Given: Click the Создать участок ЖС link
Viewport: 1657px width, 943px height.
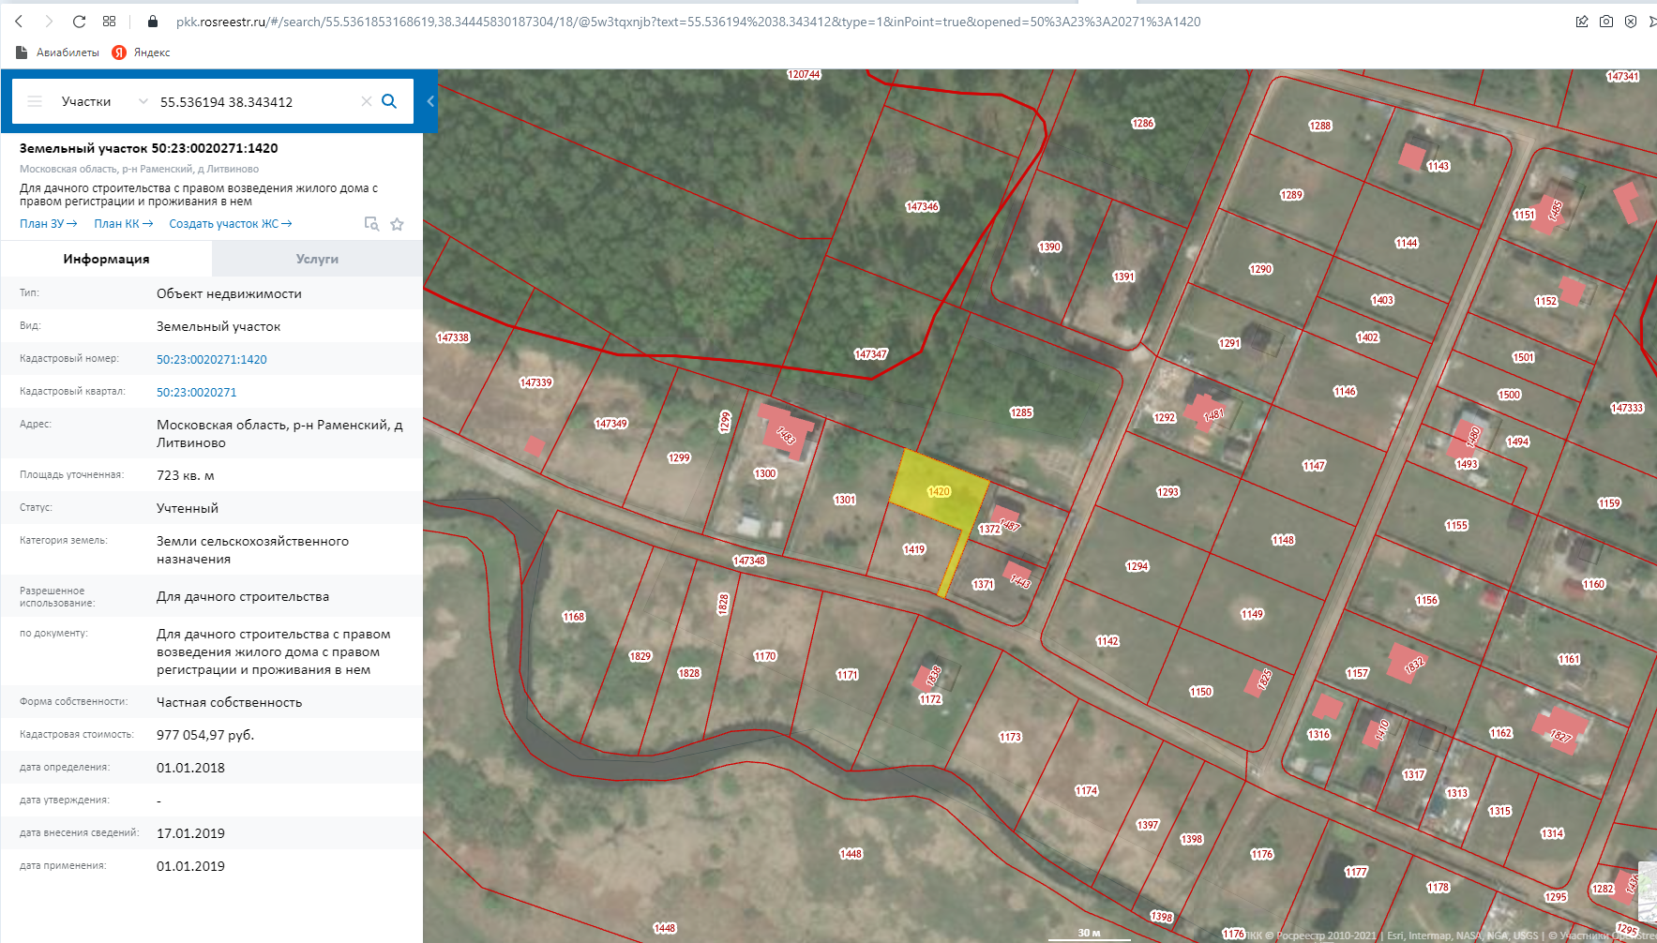Looking at the screenshot, I should coord(230,224).
